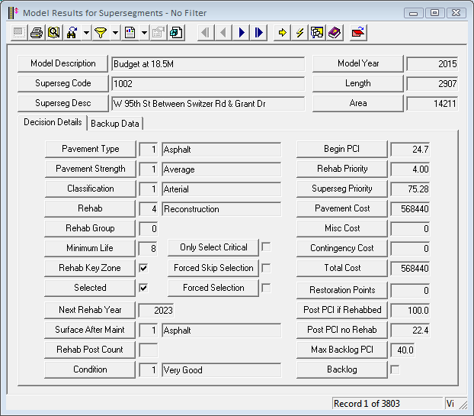Toggle the Selected checkbox
The height and width of the screenshot is (416, 474).
tap(143, 288)
